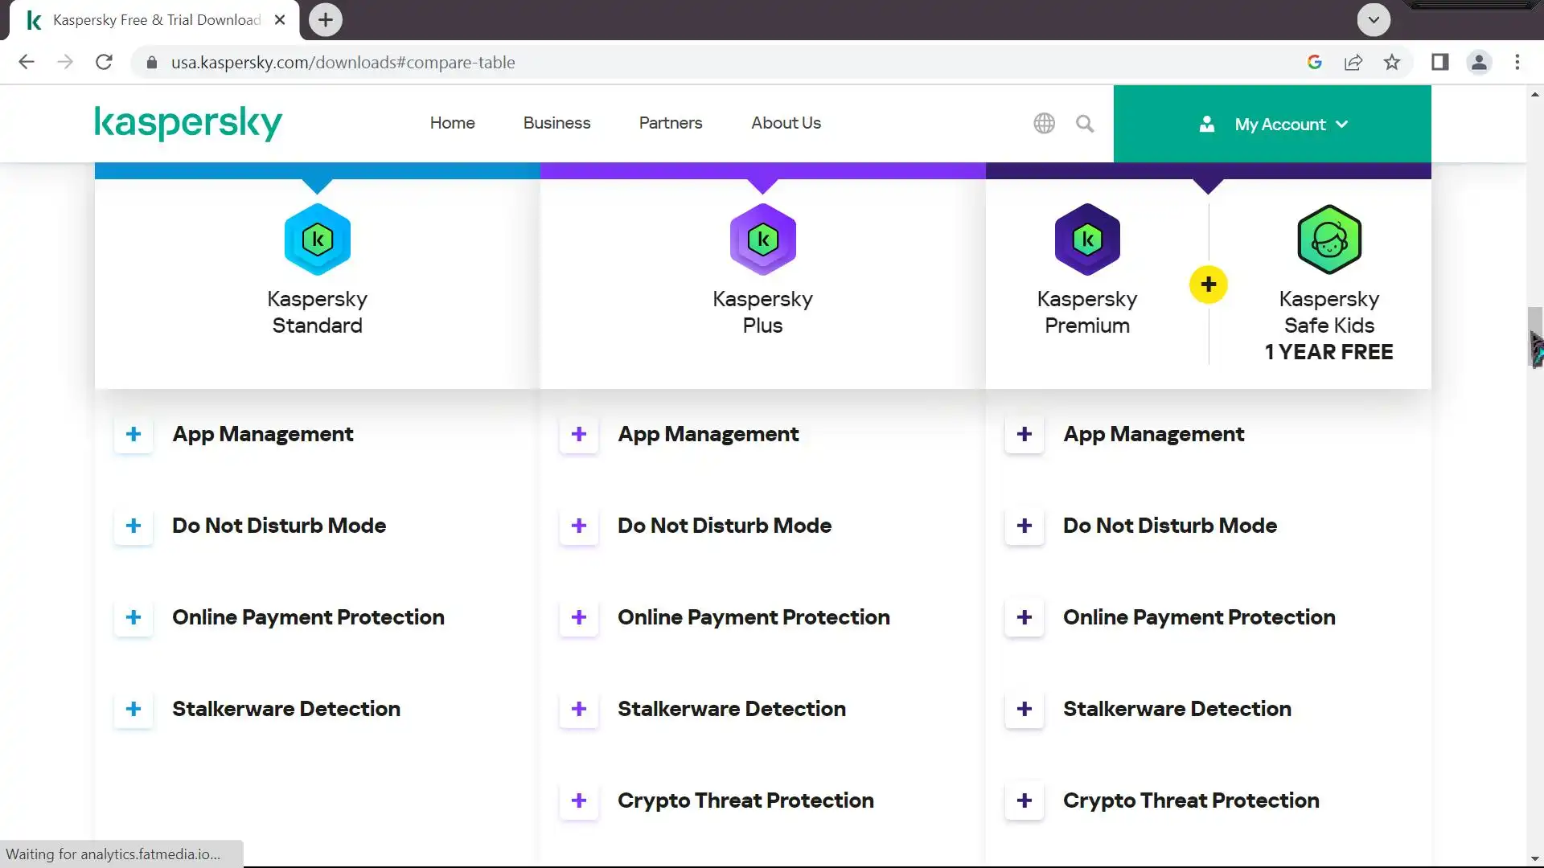Click the Kaspersky Premium hexagon icon
This screenshot has height=868, width=1544.
click(1087, 240)
